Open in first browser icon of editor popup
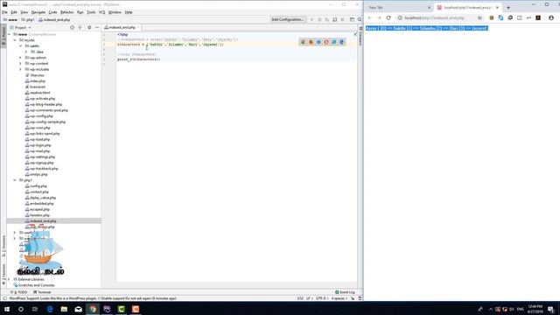The height and width of the screenshot is (315, 560). (x=303, y=42)
